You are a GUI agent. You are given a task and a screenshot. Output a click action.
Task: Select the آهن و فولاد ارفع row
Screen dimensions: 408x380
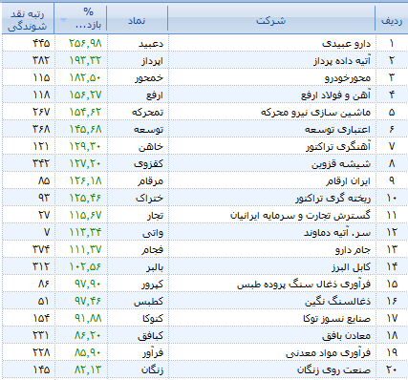204,95
